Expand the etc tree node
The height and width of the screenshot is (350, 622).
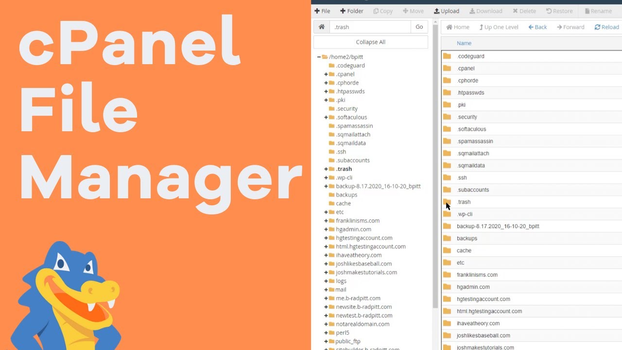coord(326,212)
